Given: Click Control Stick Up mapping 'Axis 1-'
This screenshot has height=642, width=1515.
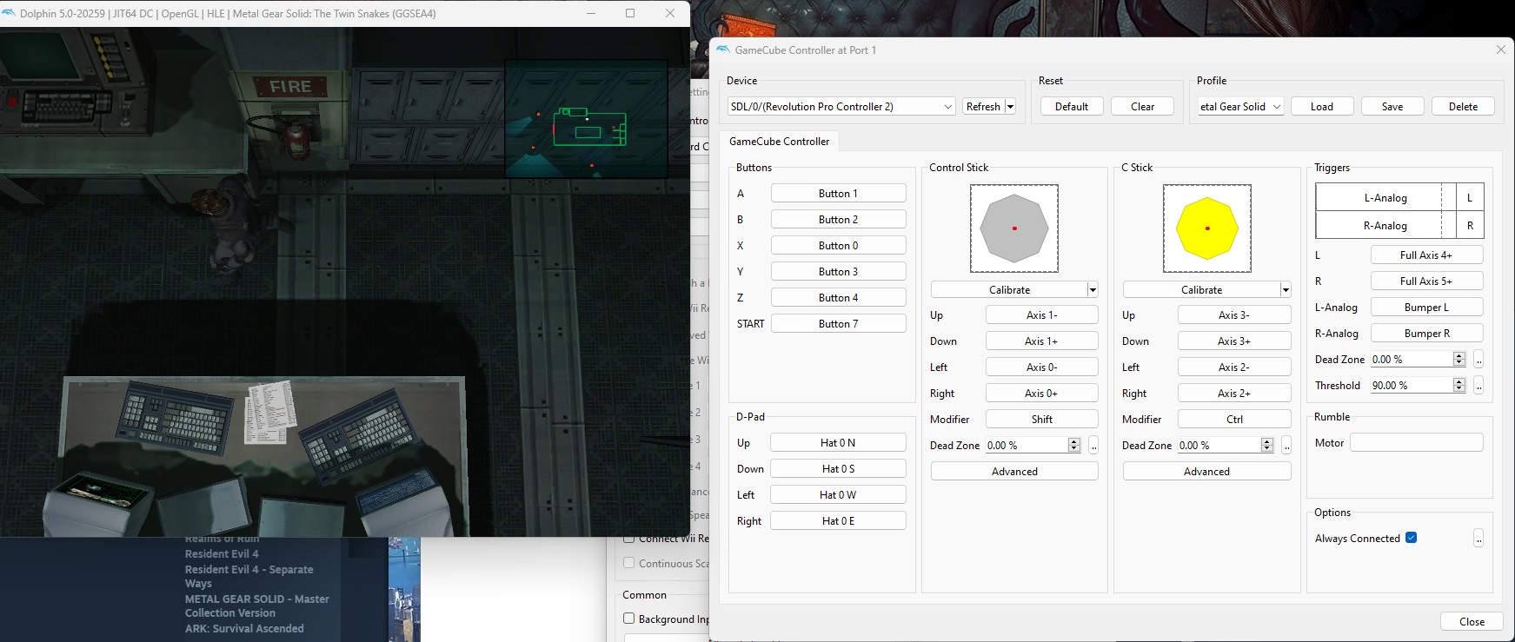Looking at the screenshot, I should [x=1042, y=314].
